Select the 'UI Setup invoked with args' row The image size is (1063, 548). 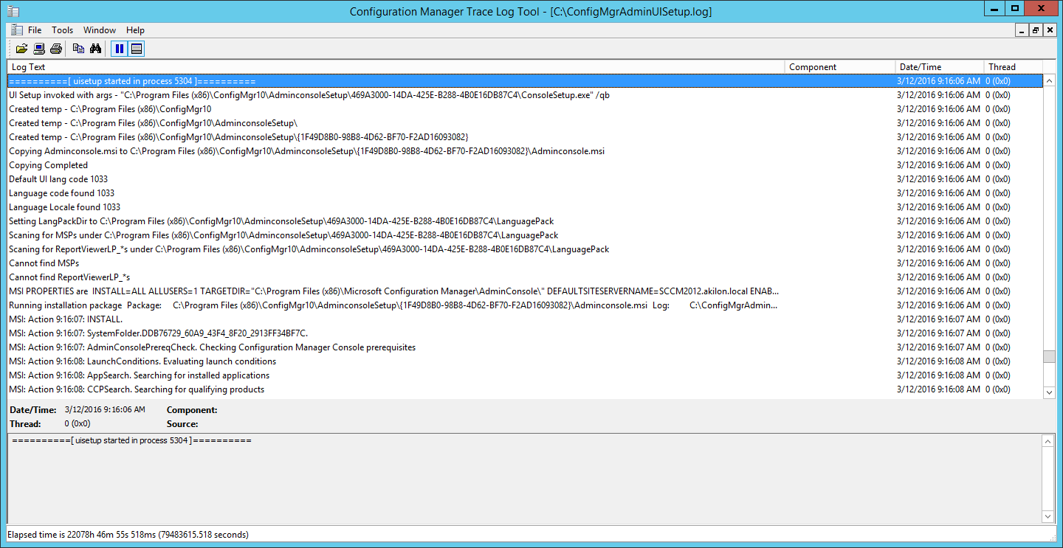pyautogui.click(x=525, y=95)
